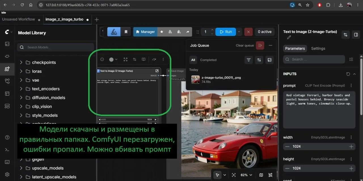Toggle the minimap icon in canvas toolbar

point(261,175)
